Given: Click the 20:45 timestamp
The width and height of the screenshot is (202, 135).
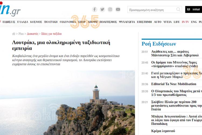Looking at the screenshot, I should click(x=145, y=63).
